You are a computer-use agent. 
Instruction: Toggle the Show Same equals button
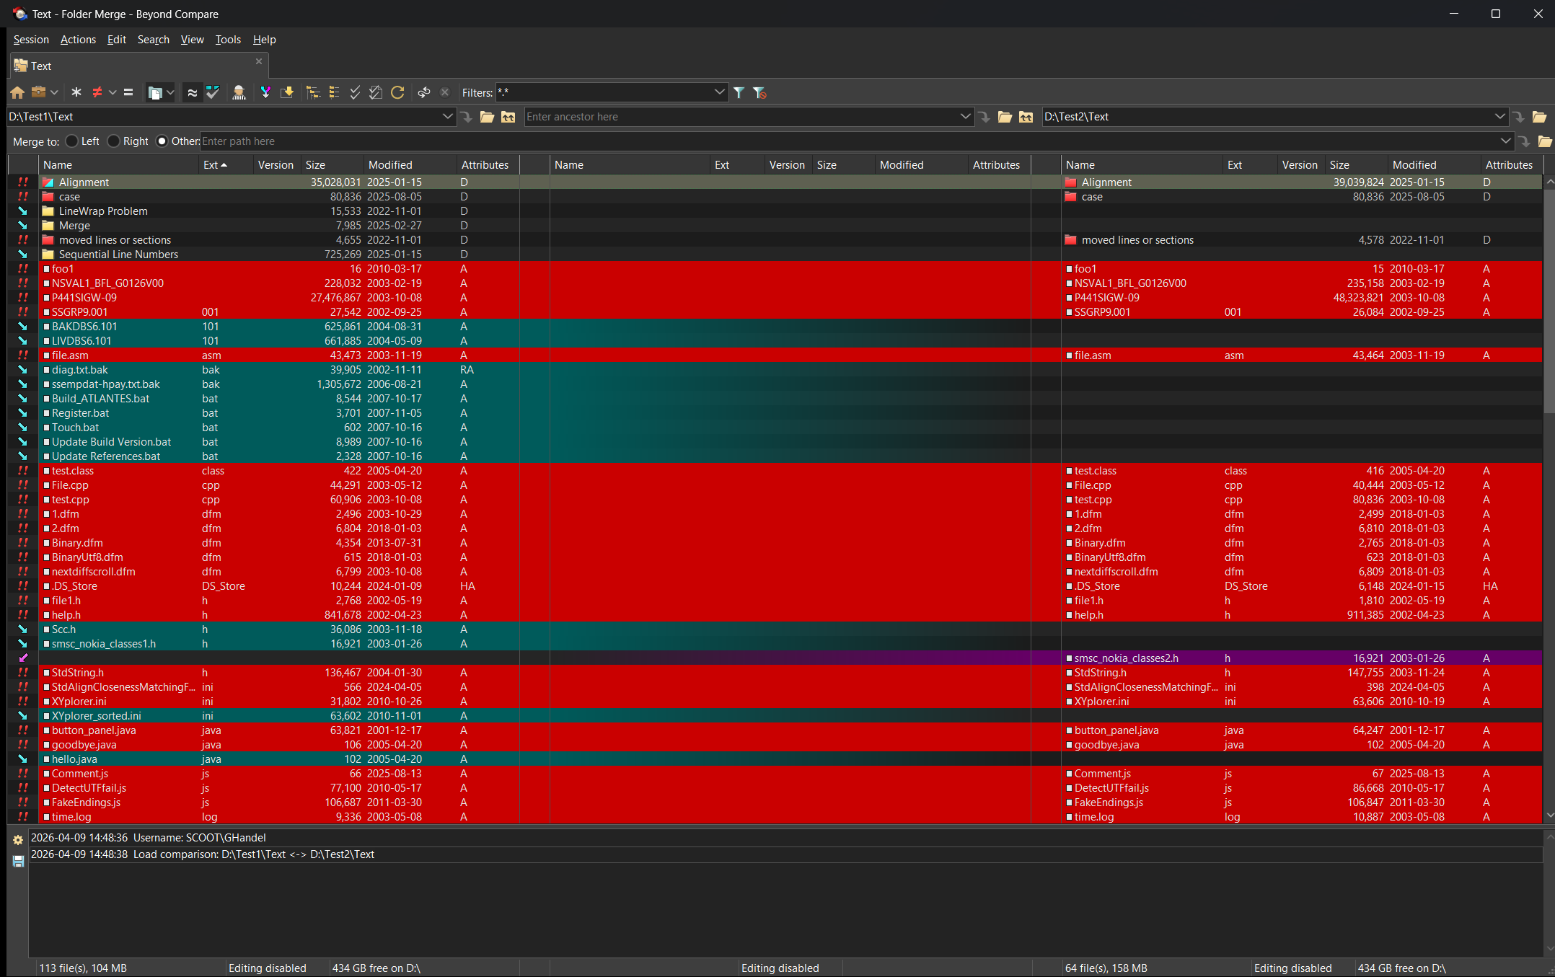tap(128, 92)
